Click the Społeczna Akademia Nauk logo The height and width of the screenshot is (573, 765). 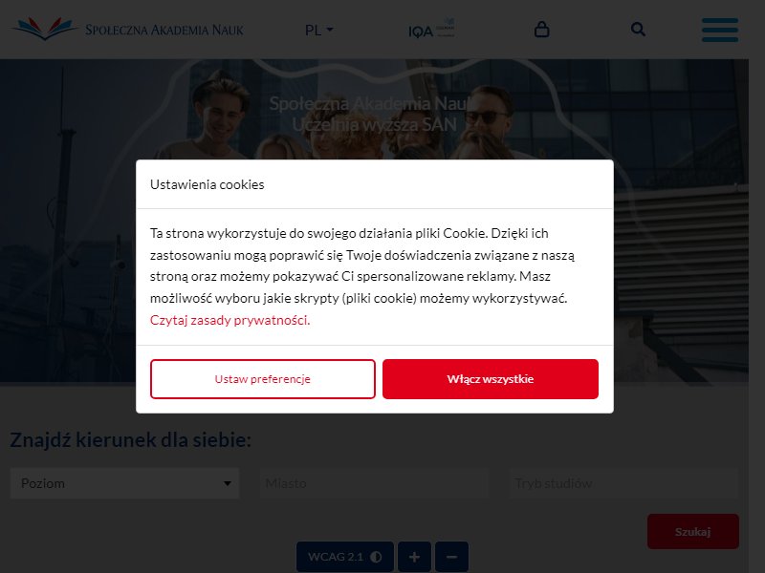[x=128, y=29]
